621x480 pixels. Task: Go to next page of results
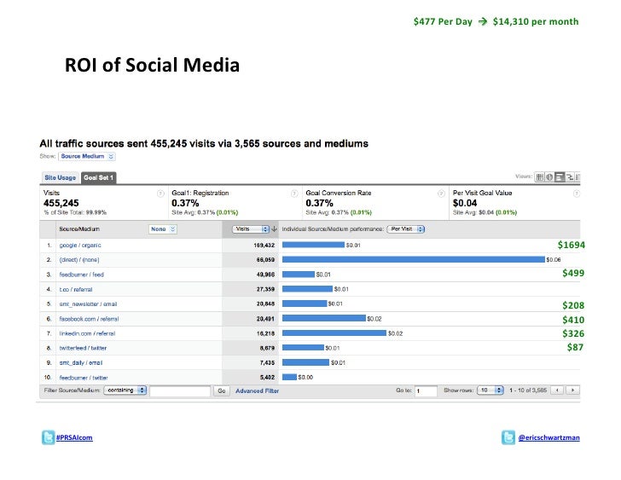coord(572,390)
